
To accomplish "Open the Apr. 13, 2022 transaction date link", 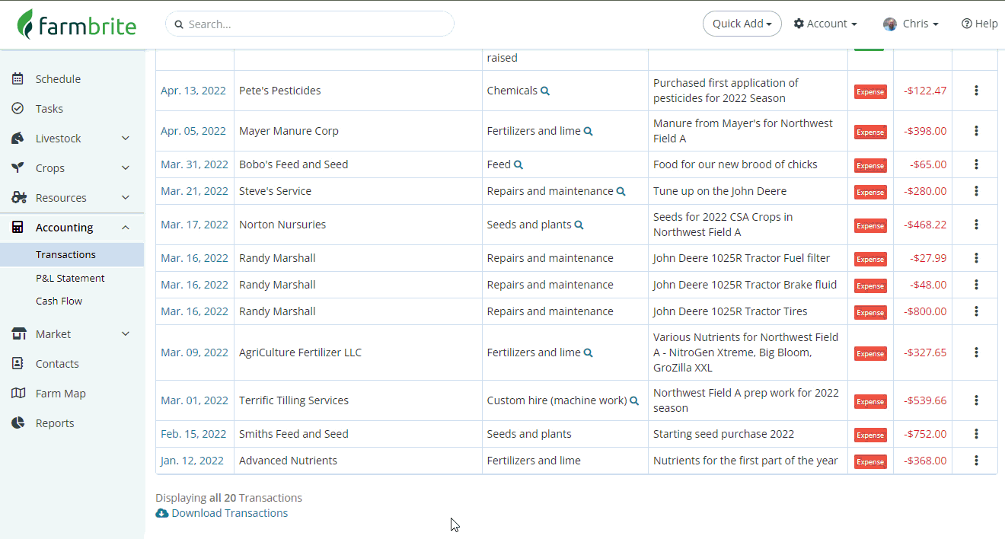I will [193, 91].
